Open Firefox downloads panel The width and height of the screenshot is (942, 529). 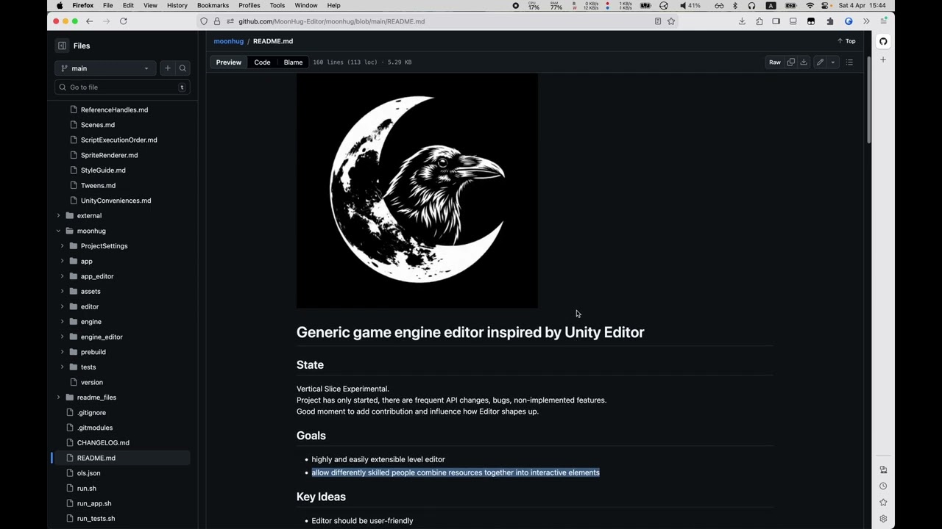click(x=742, y=21)
